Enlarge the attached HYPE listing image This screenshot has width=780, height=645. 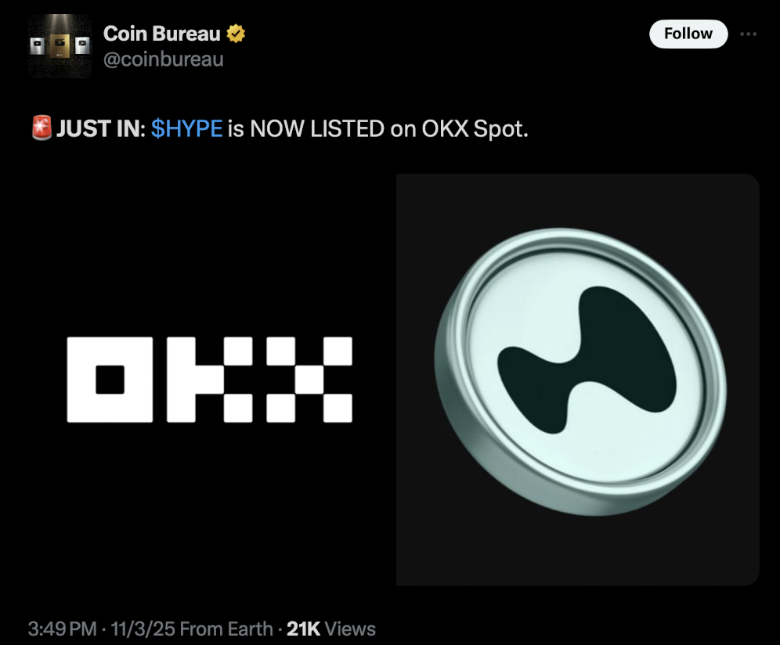click(x=576, y=380)
